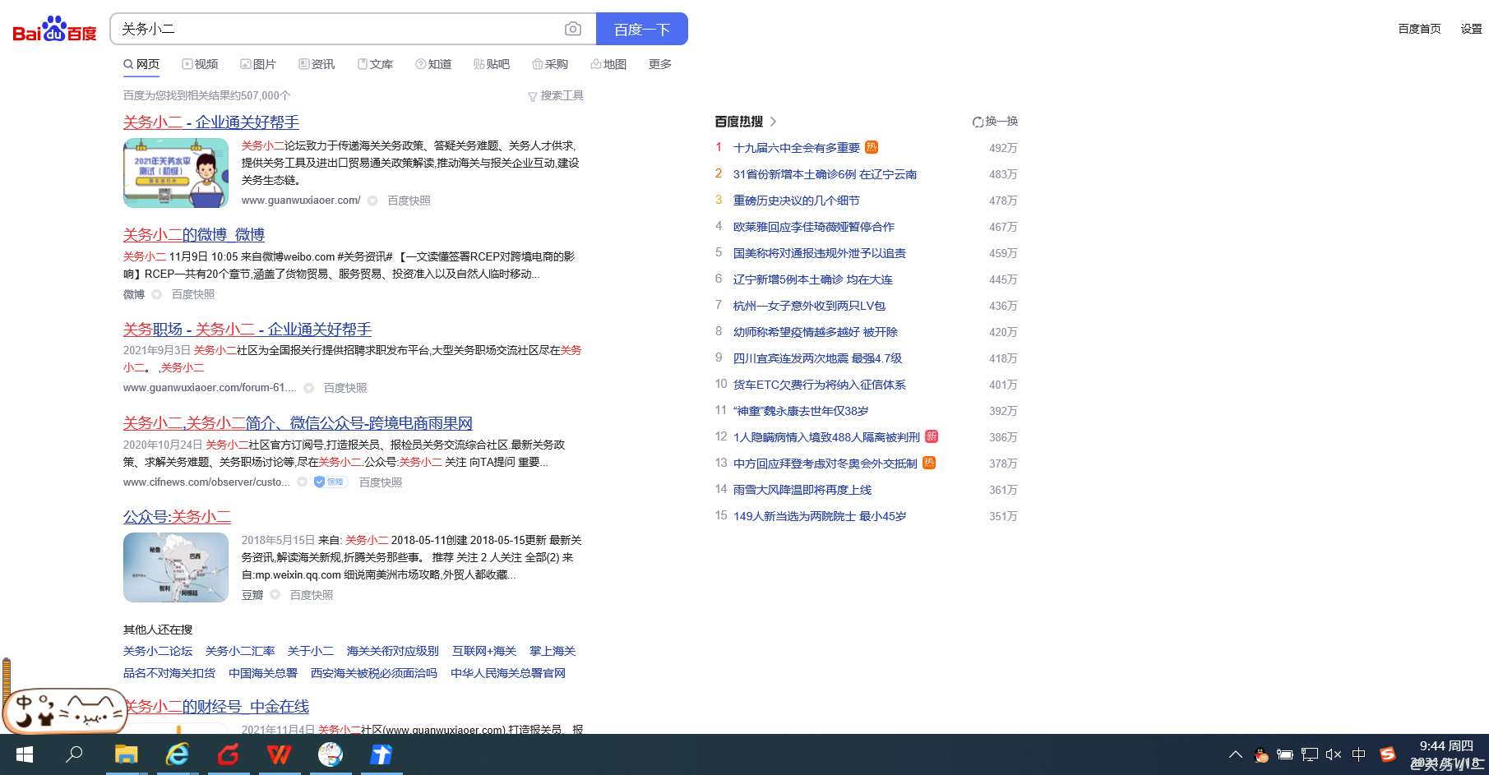Click related search 海关关衔对应级别
1489x775 pixels.
pyautogui.click(x=393, y=651)
